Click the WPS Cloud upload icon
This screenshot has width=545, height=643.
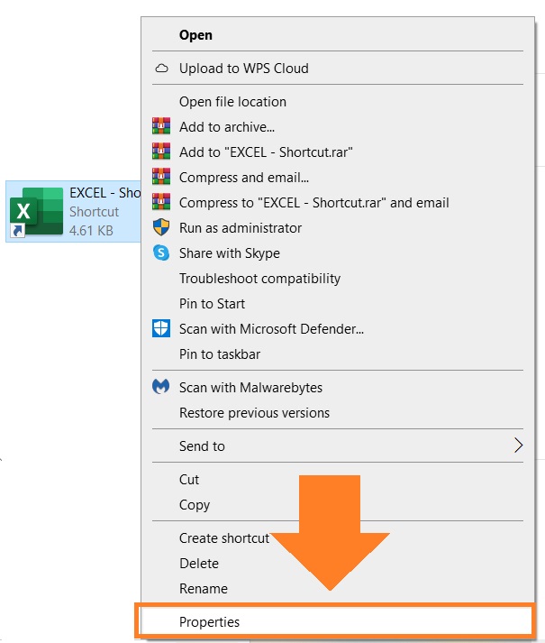[161, 69]
